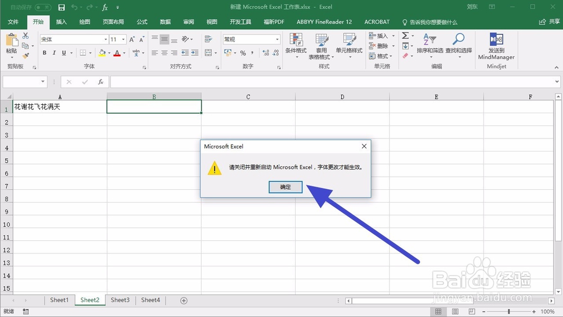The height and width of the screenshot is (317, 563).
Task: Open the font name dropdown (宋体)
Action: click(106, 39)
